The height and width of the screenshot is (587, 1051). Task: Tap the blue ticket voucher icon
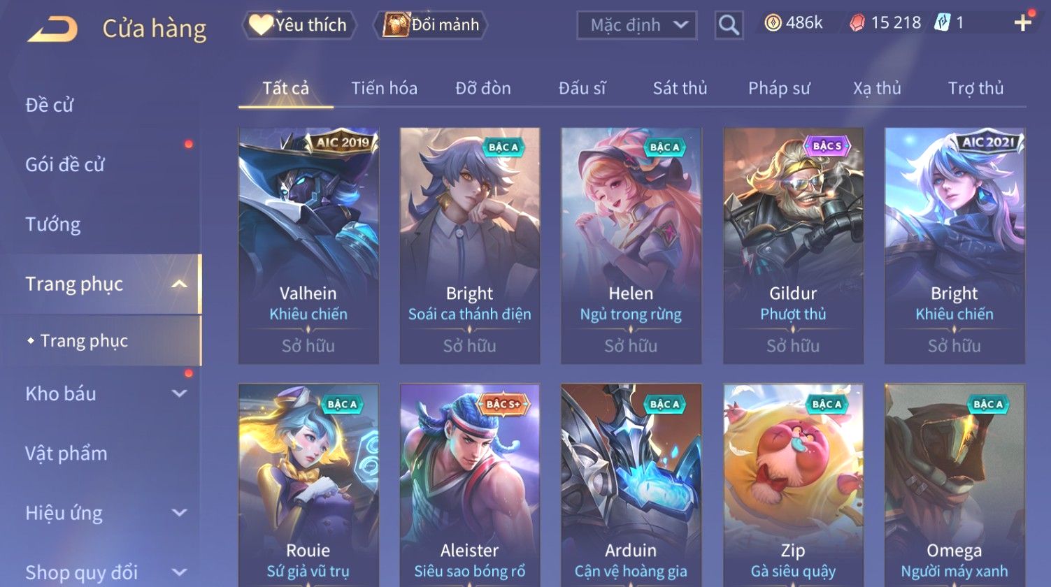pyautogui.click(x=942, y=23)
